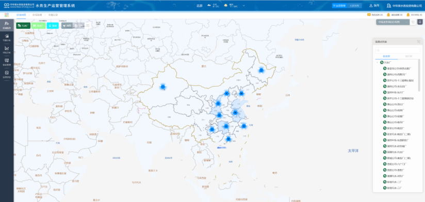
Task: Click today's cloudy weather icon
Action: (x=209, y=6)
